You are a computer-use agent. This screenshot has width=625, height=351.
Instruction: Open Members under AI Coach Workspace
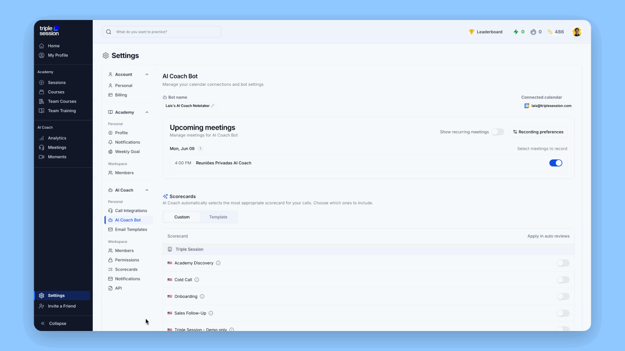(125, 251)
